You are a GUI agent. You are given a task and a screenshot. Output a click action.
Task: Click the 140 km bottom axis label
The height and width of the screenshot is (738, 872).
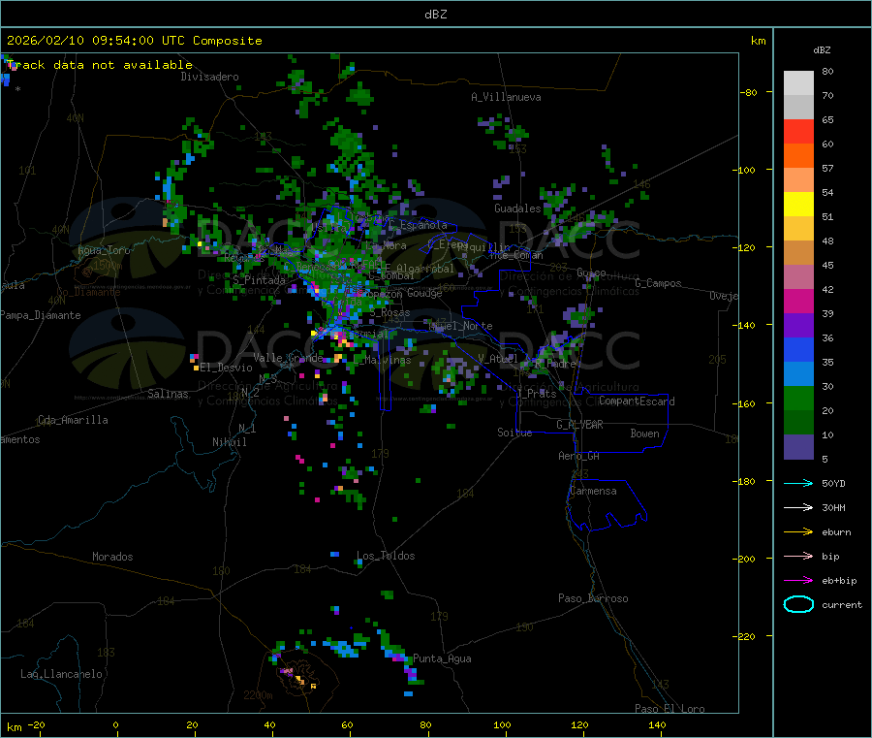657,725
